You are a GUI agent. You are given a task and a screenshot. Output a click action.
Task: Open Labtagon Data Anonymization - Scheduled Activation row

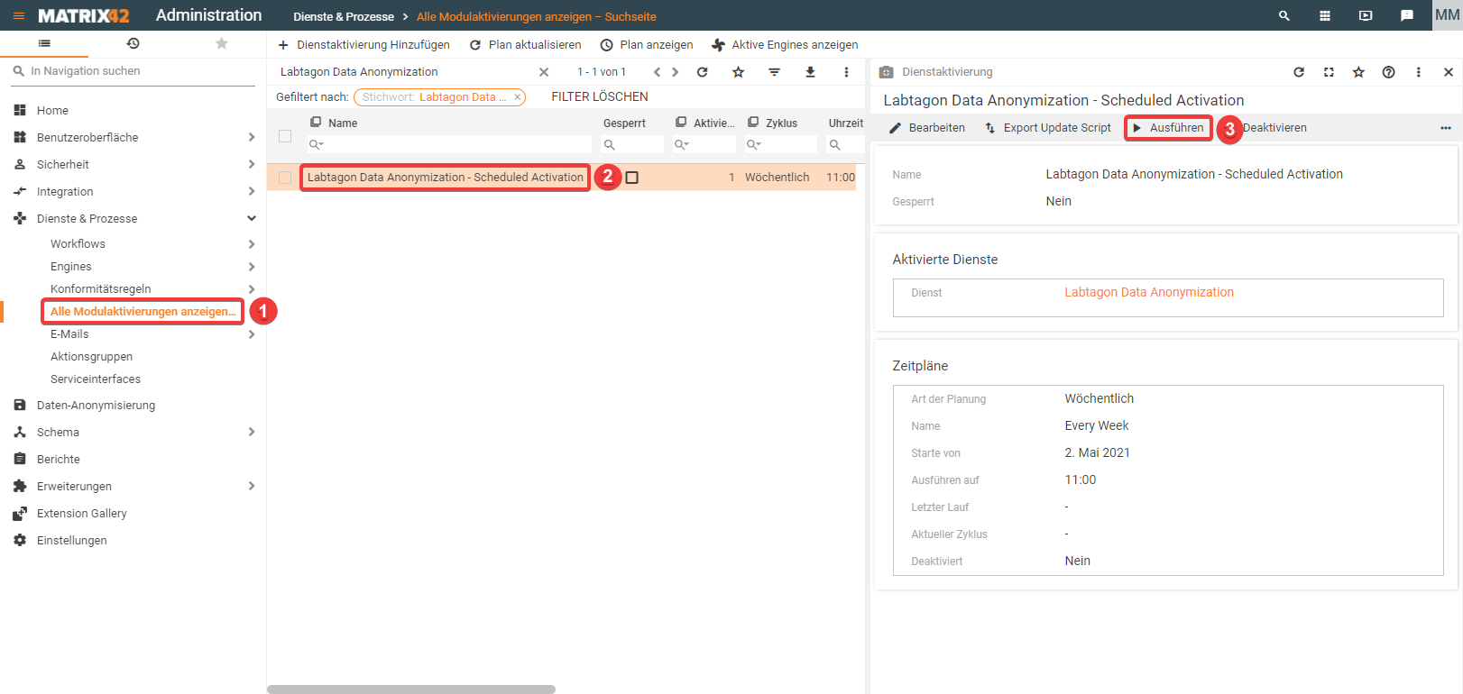tap(446, 178)
